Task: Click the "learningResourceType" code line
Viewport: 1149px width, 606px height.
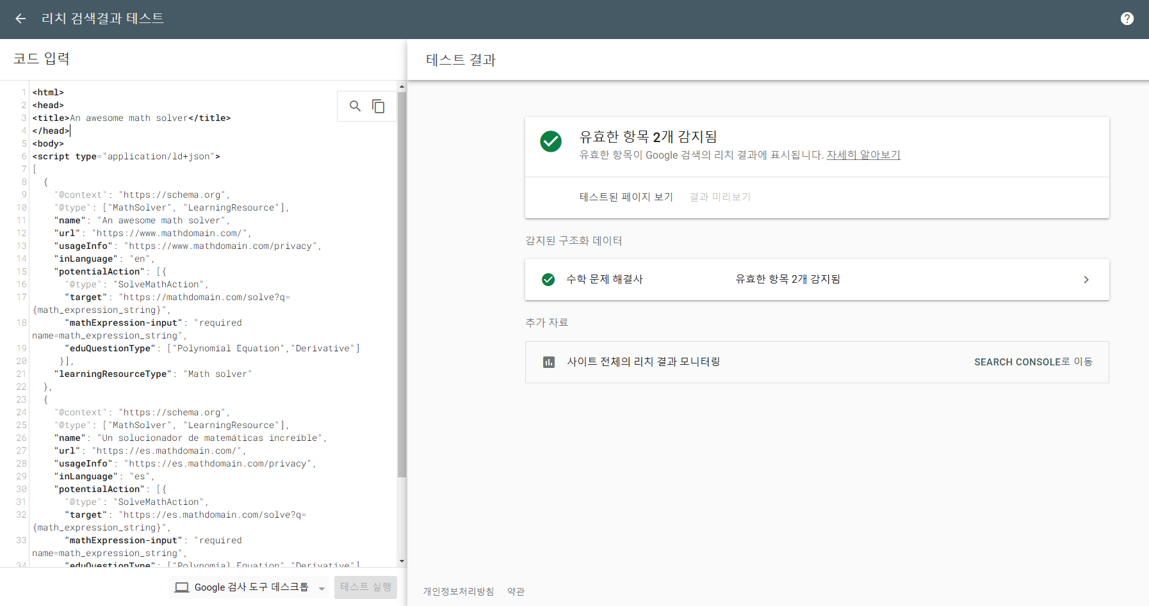Action: pos(152,374)
